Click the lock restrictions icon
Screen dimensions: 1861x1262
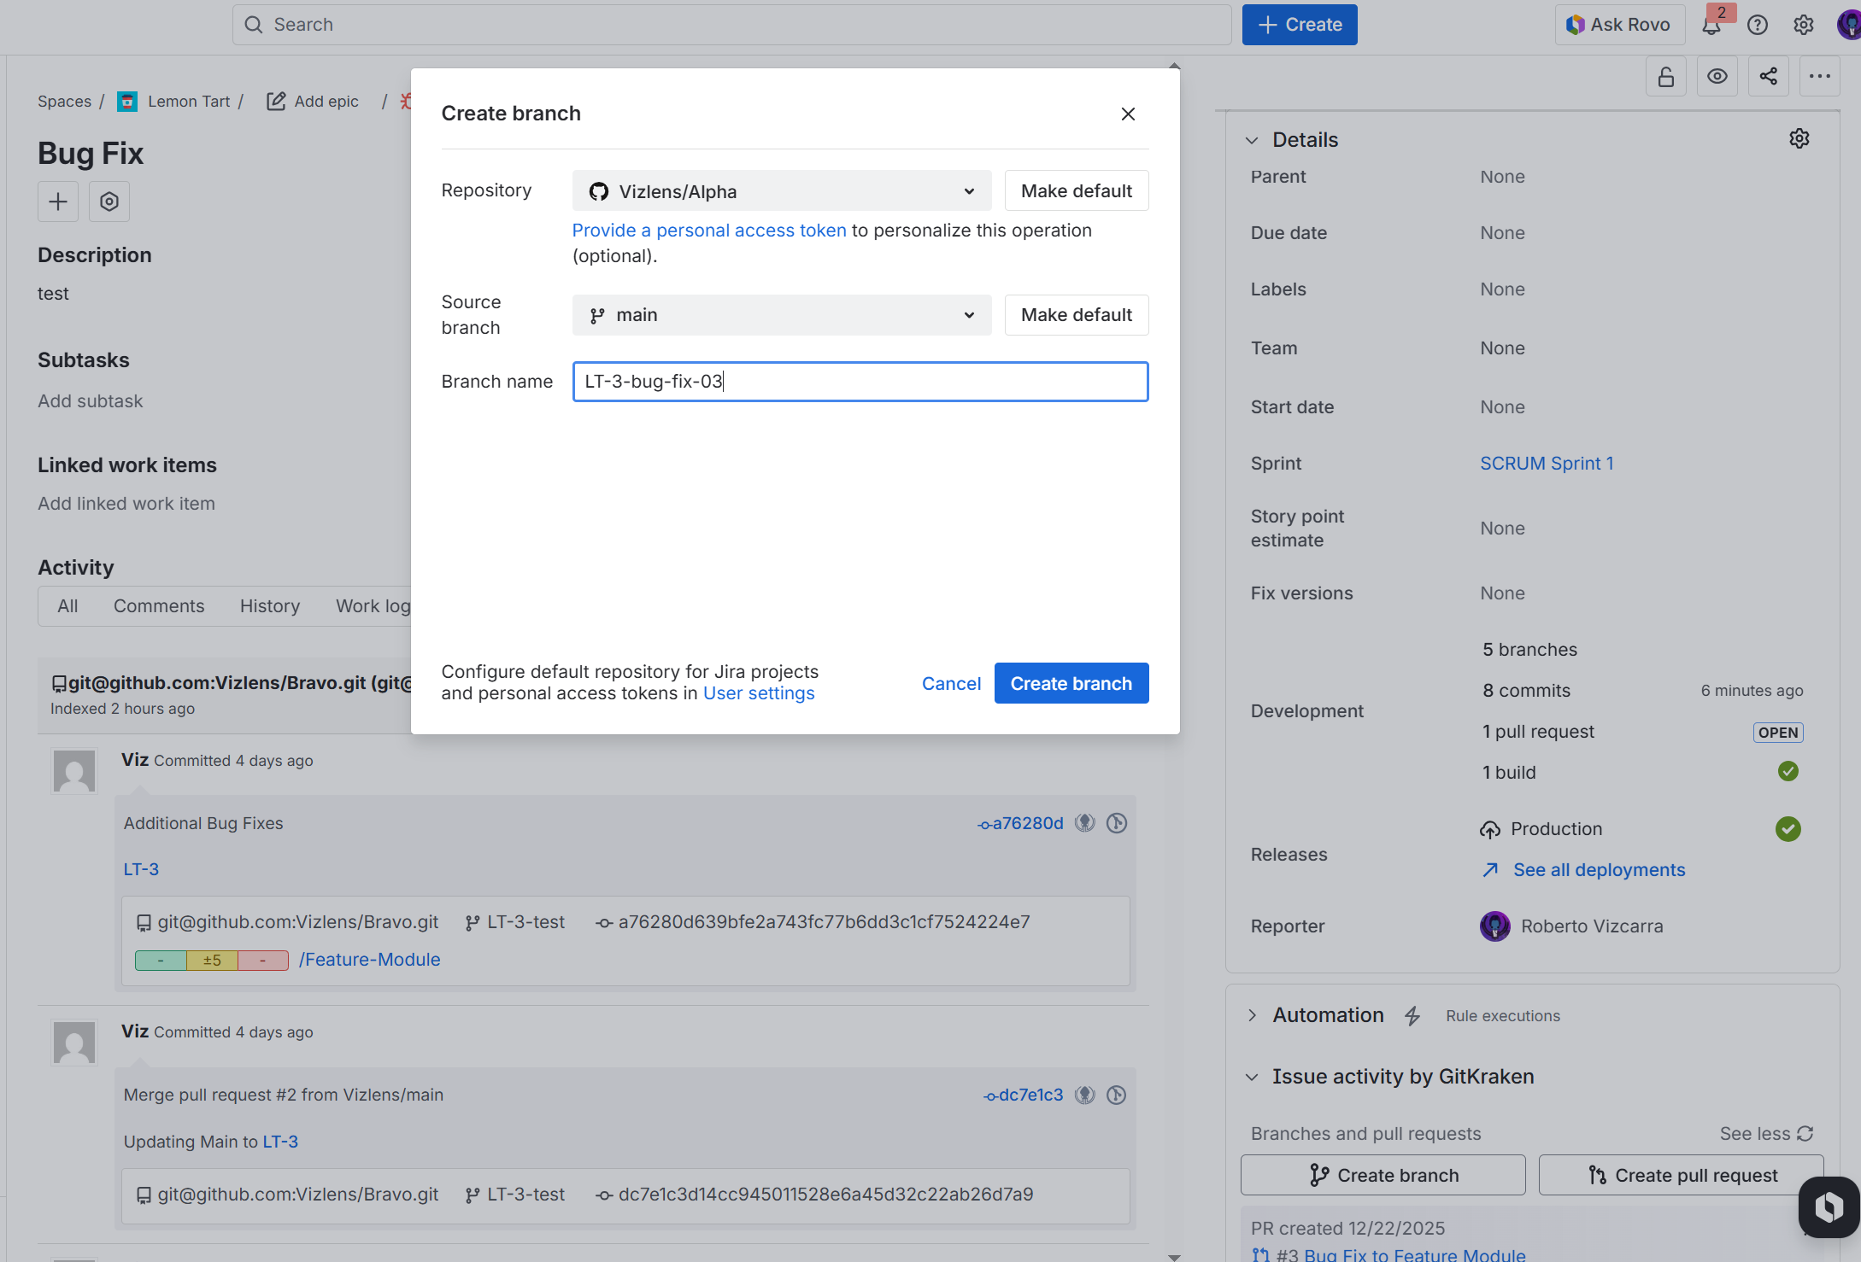point(1666,77)
